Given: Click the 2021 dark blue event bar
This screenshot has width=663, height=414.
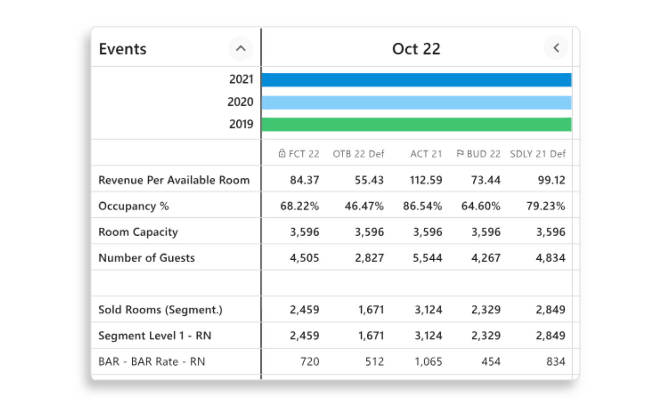Looking at the screenshot, I should point(416,80).
